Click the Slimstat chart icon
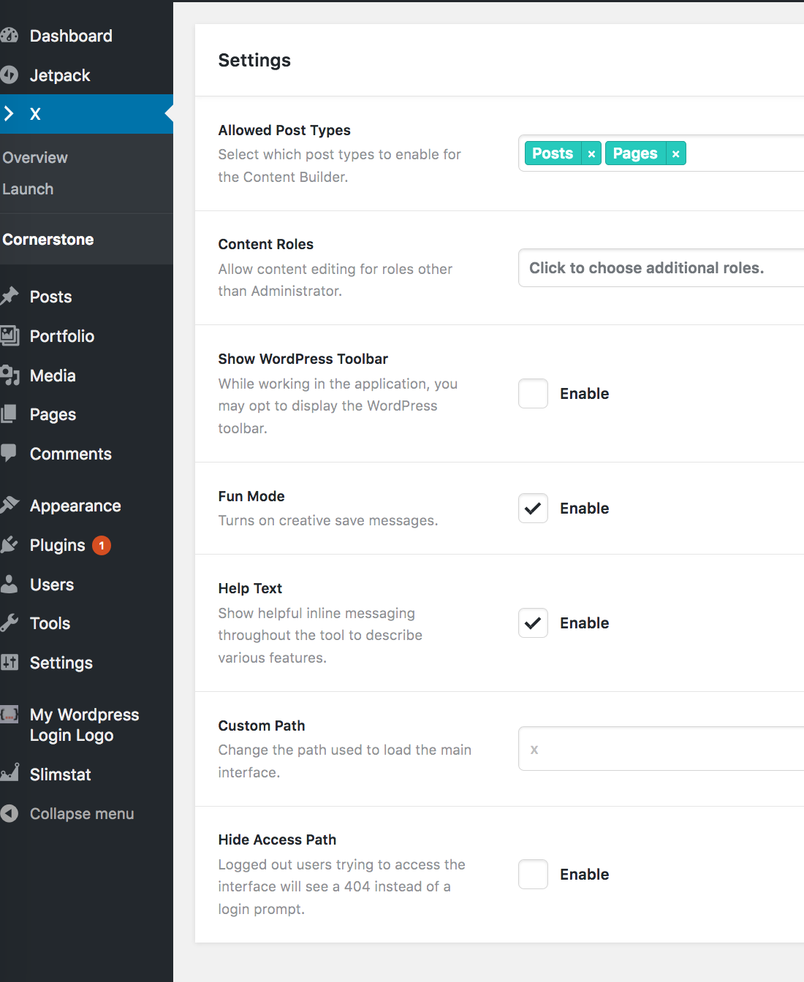This screenshot has width=804, height=982. click(10, 774)
